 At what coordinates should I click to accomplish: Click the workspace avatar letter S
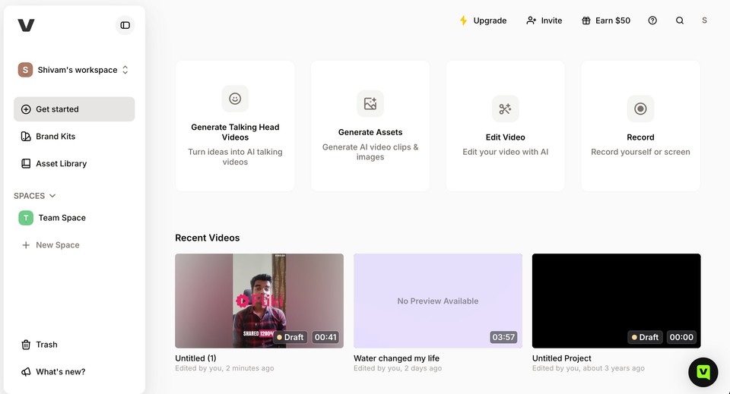(25, 70)
